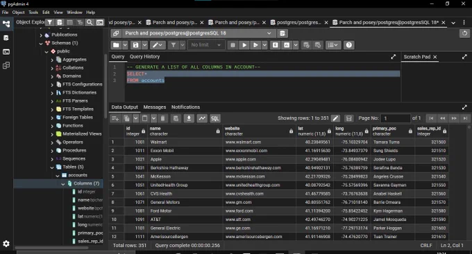Open the tab overflow chevron
Viewport: 472px width, 254px height.
point(453,23)
